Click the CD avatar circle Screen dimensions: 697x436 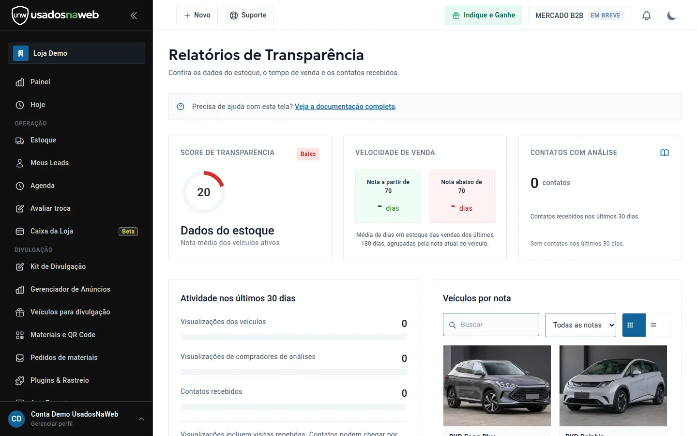tap(16, 419)
